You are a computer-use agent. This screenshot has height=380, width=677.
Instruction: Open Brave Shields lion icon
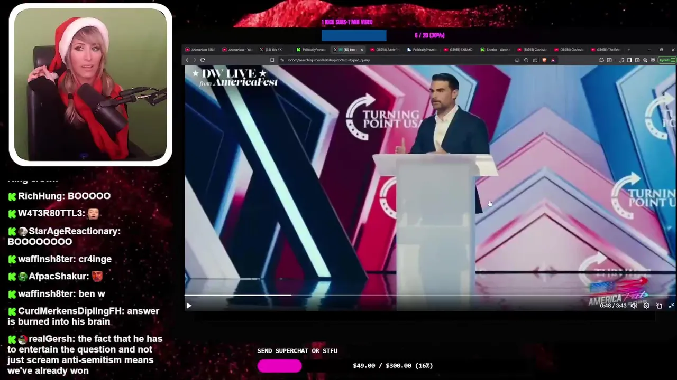click(544, 60)
